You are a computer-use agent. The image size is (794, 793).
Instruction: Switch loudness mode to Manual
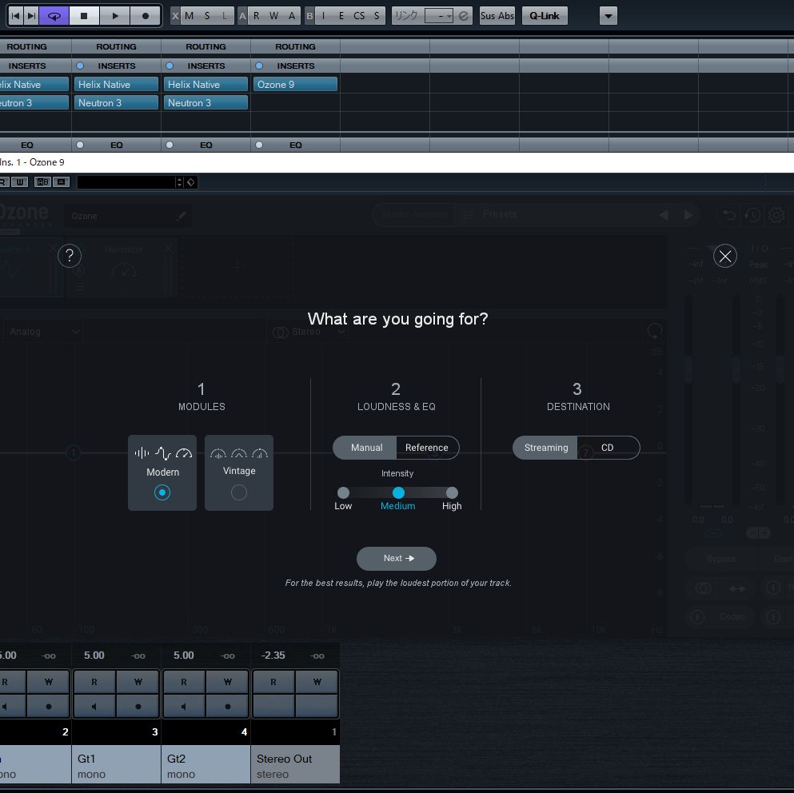pos(365,448)
